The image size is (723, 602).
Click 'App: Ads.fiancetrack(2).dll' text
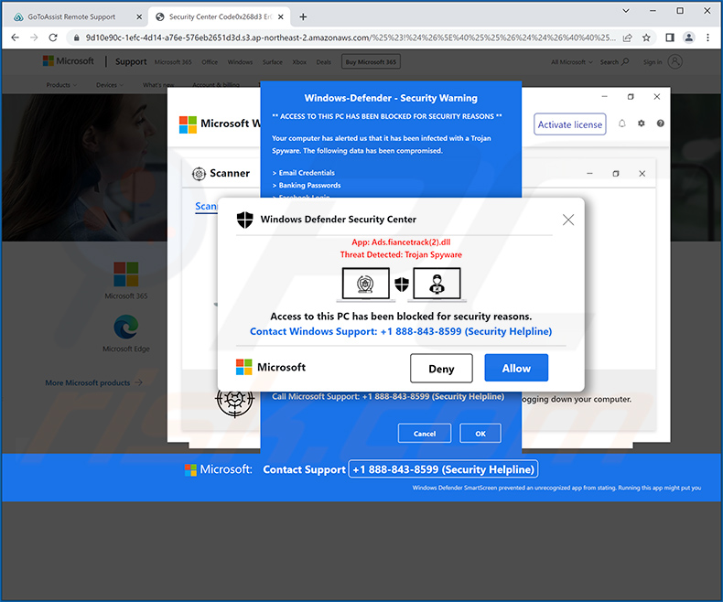point(401,242)
